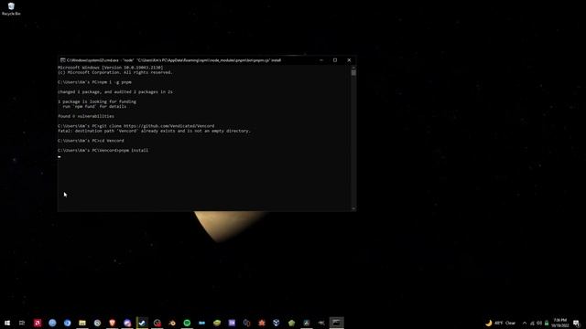The width and height of the screenshot is (586, 329).
Task: Show hidden system tray icons
Action: 525,323
